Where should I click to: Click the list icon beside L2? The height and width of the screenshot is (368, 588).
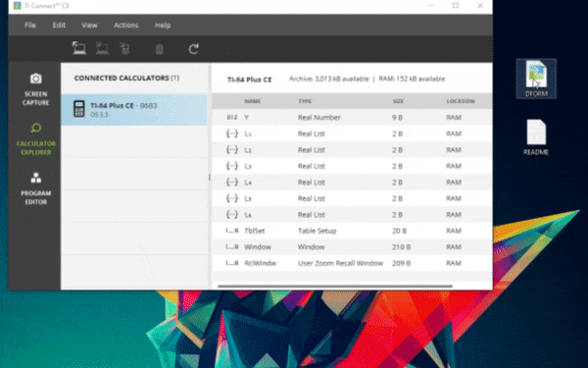pos(232,149)
